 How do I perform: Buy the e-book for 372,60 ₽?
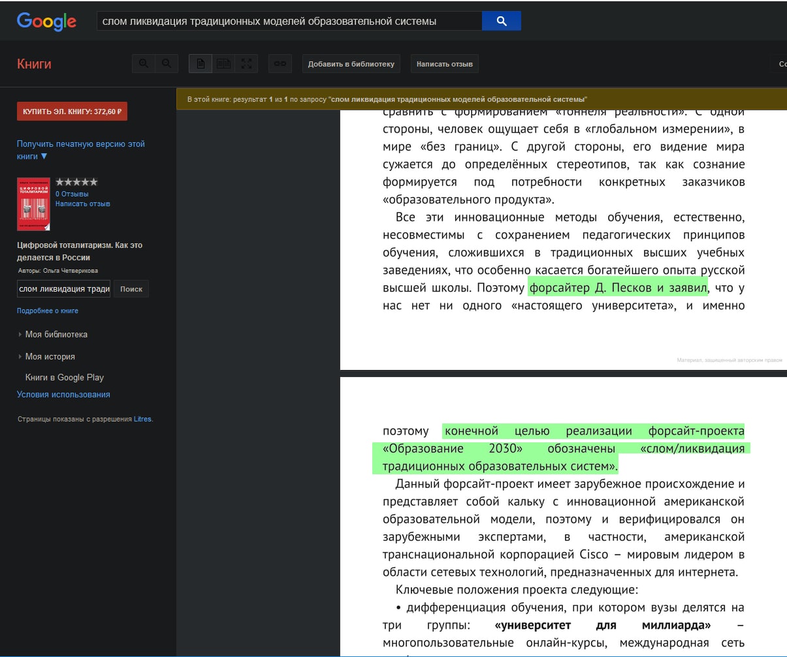pyautogui.click(x=72, y=112)
